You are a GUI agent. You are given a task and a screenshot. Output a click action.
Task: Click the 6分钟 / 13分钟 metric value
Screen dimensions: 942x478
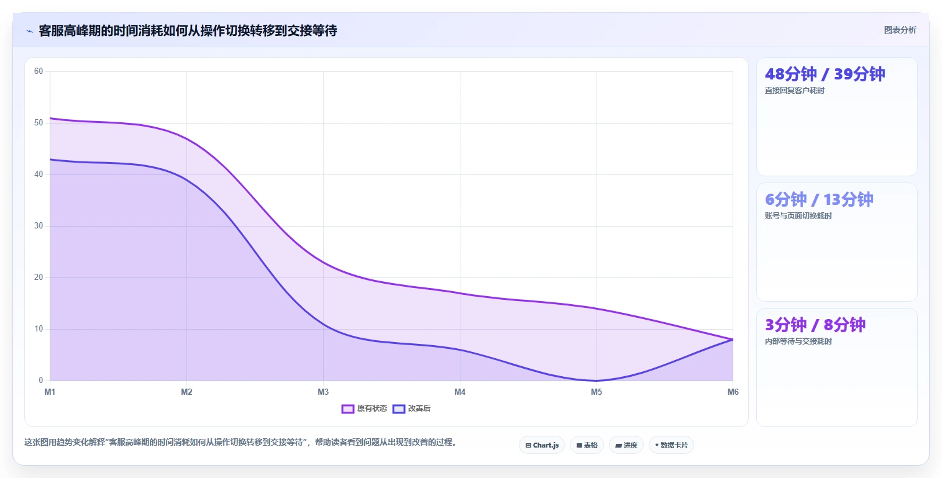click(x=819, y=199)
